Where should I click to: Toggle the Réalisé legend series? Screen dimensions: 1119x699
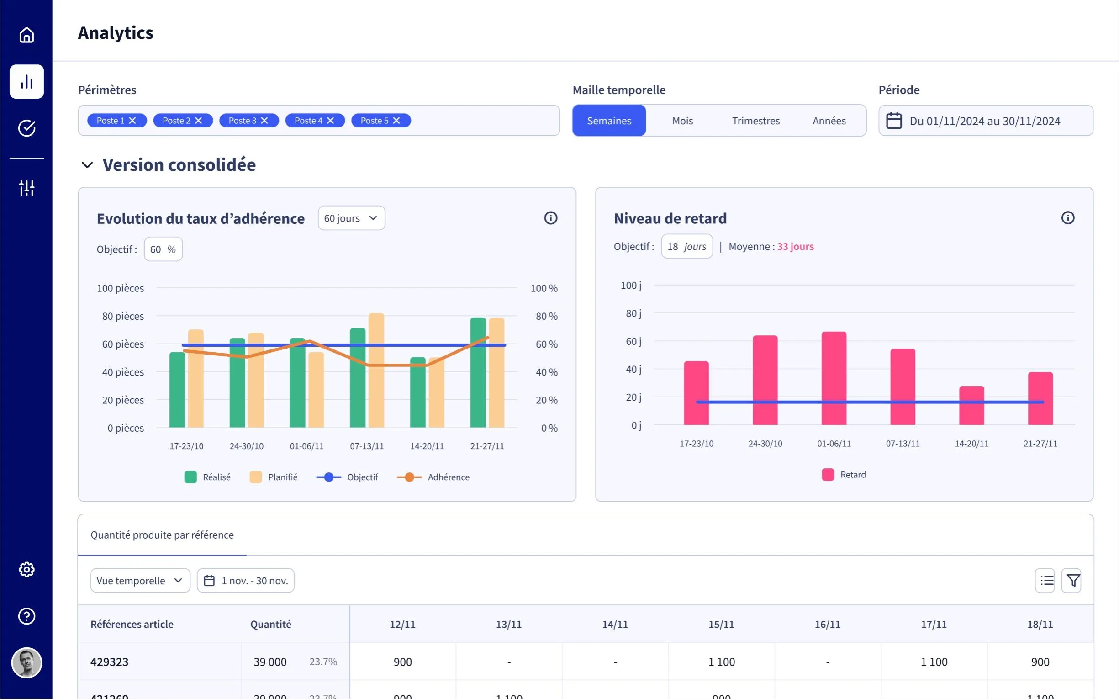[x=207, y=477]
